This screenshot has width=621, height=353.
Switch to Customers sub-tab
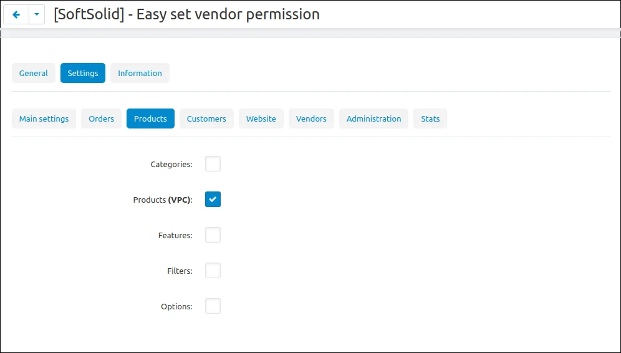(206, 118)
